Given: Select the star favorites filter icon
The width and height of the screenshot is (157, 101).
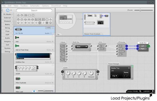Looking at the screenshot, I should click(x=18, y=15).
